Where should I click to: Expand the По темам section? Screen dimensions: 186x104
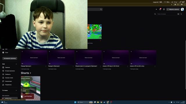(16, 90)
